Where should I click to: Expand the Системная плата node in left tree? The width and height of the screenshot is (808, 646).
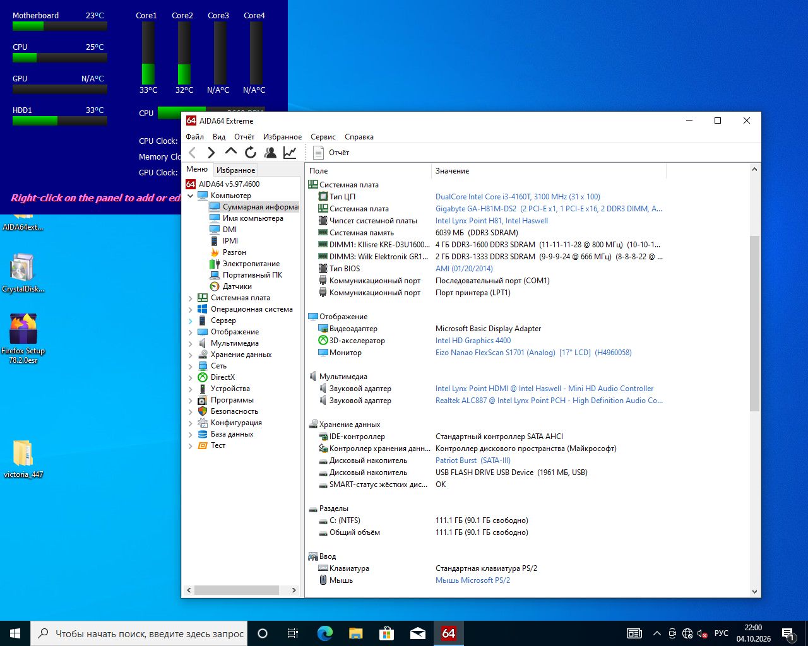point(191,298)
